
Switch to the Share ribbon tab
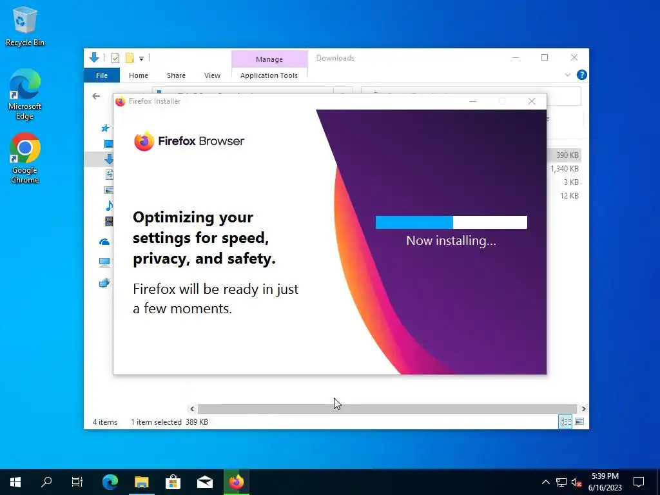pyautogui.click(x=176, y=75)
